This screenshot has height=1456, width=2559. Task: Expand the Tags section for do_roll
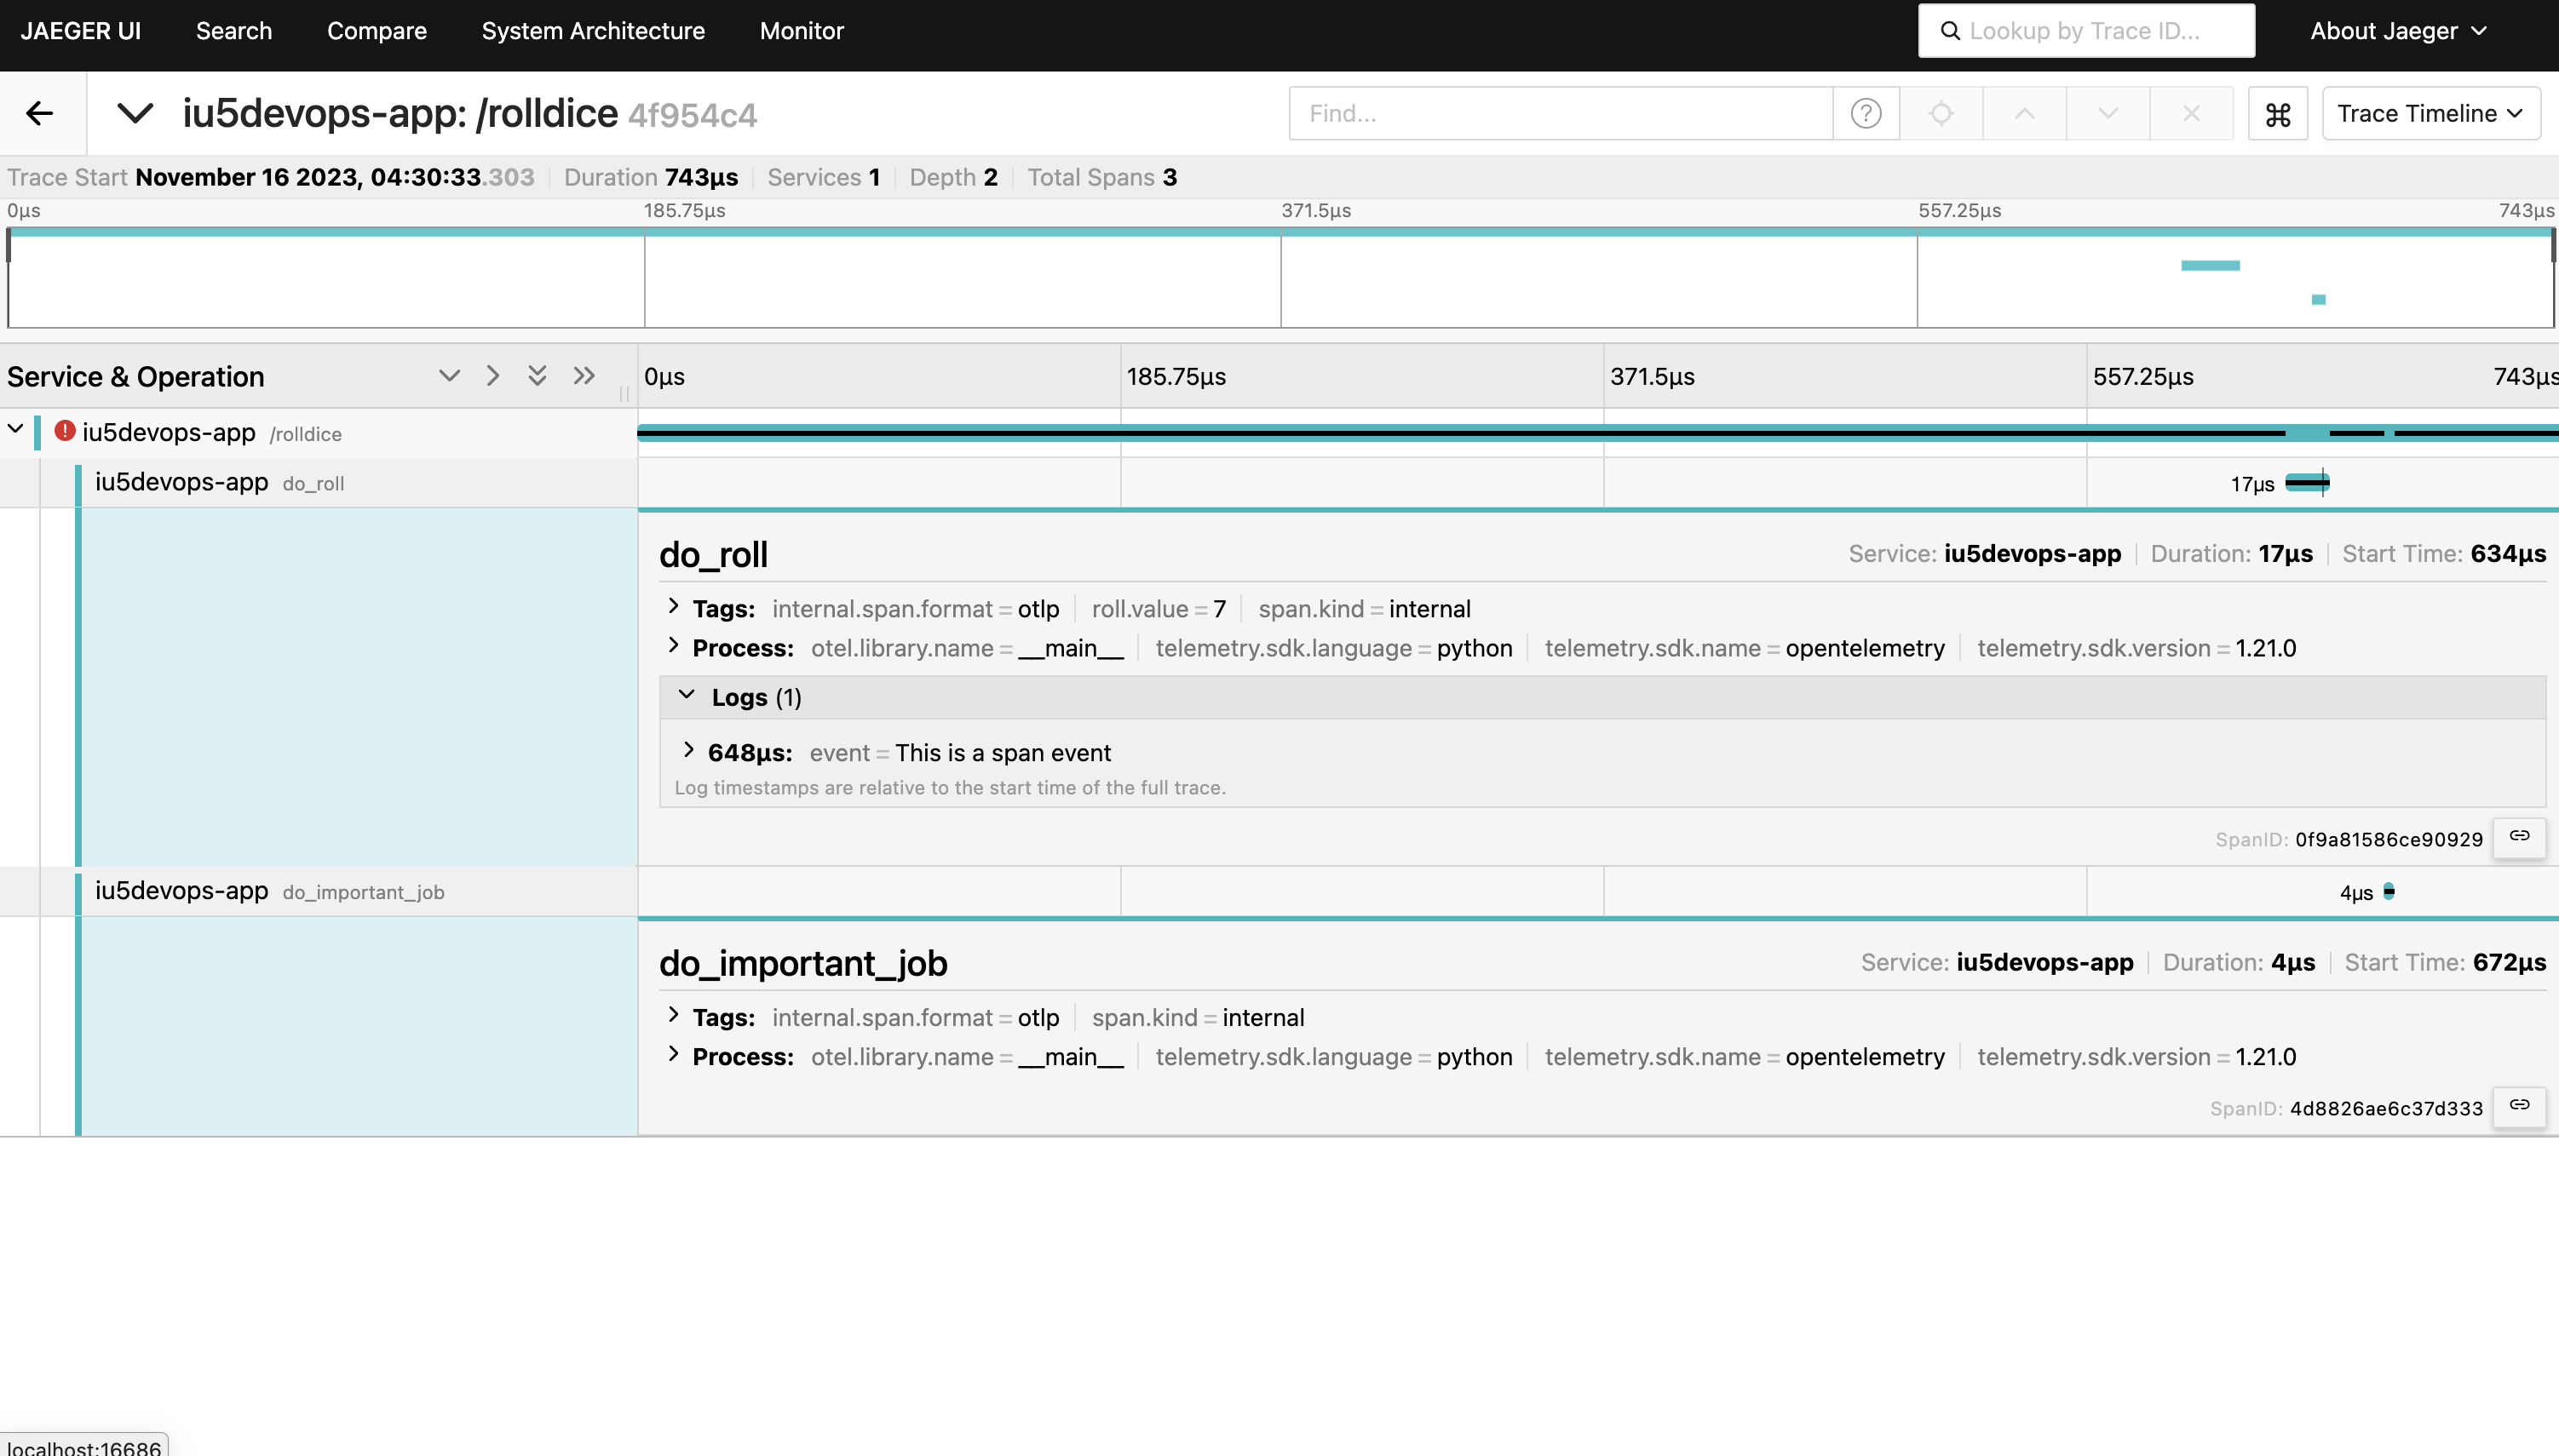675,608
